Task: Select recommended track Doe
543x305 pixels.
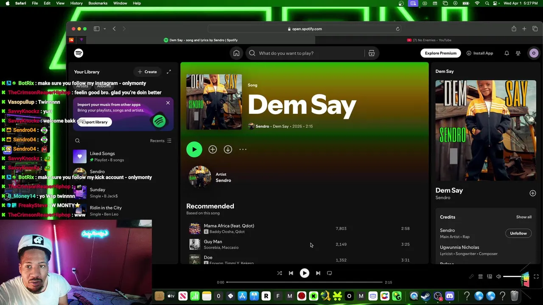Action: (x=305, y=258)
